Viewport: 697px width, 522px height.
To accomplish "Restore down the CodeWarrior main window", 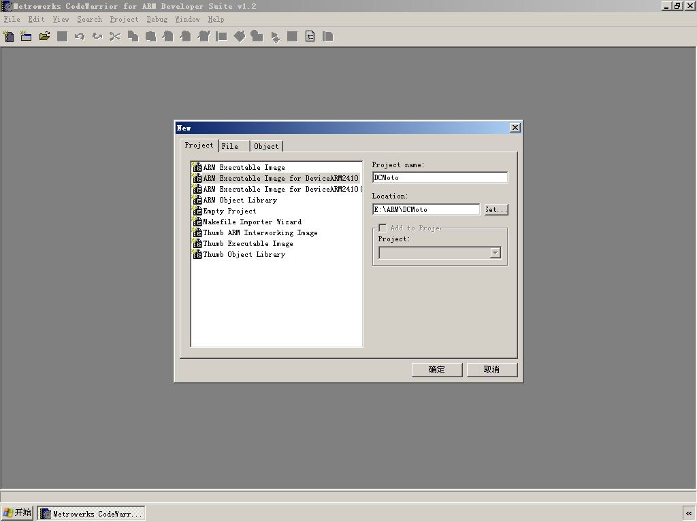I will coord(677,6).
